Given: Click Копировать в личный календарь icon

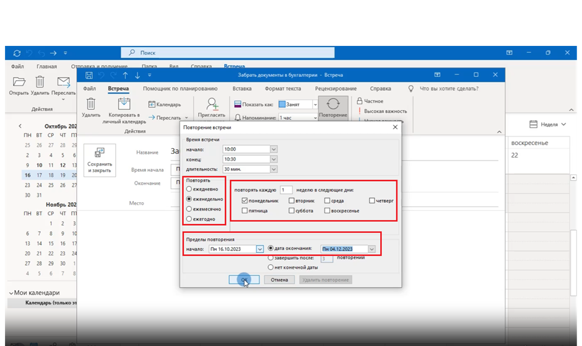Looking at the screenshot, I should coord(124,104).
